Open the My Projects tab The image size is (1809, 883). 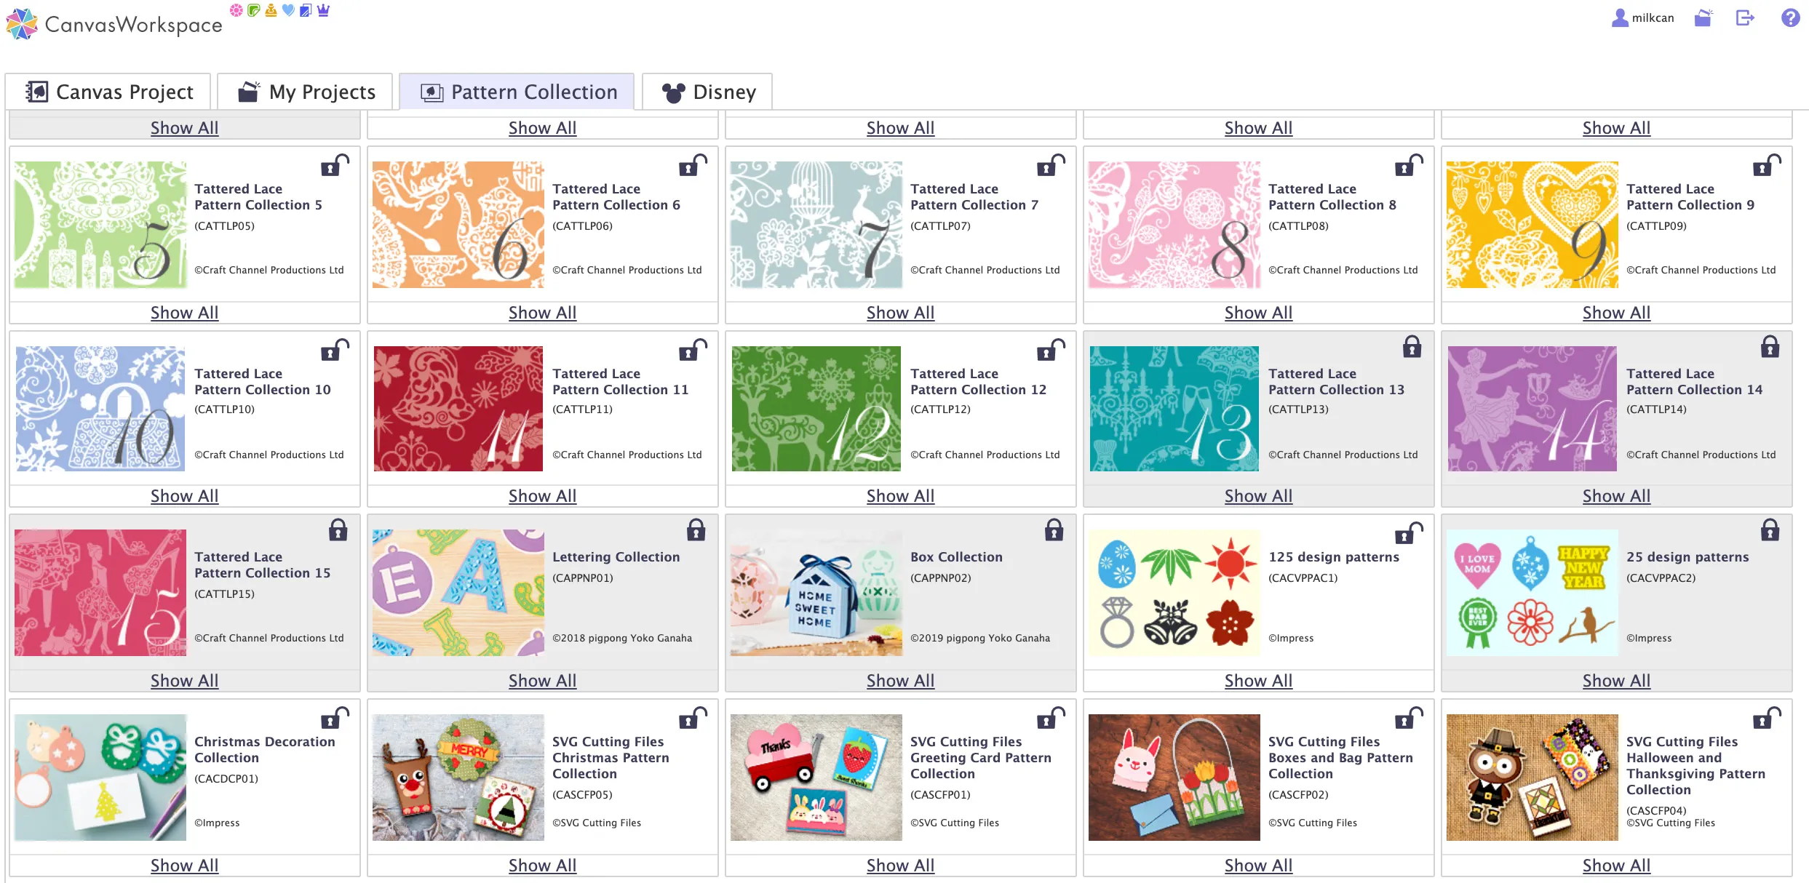pos(306,92)
